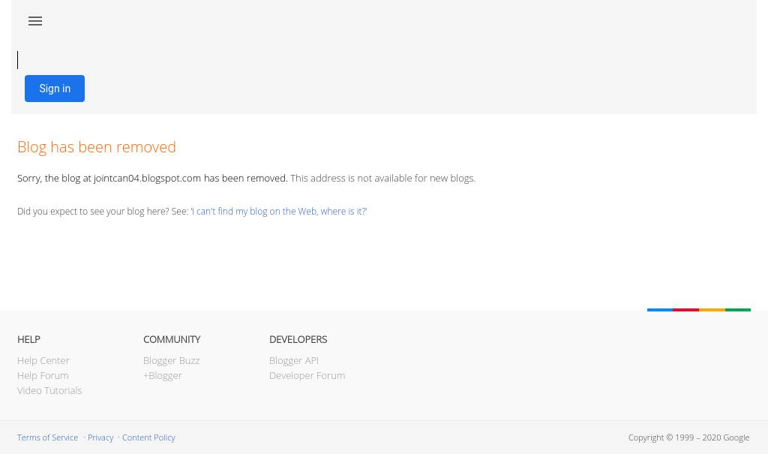Click the blue segment of color bar
Screen dimensions: 768x454
[x=660, y=309]
